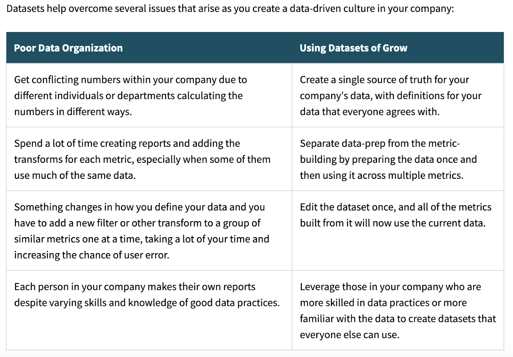This screenshot has height=357, width=513.
Task: Click 'despite varying skills and knowledge' line
Action: click(x=147, y=303)
